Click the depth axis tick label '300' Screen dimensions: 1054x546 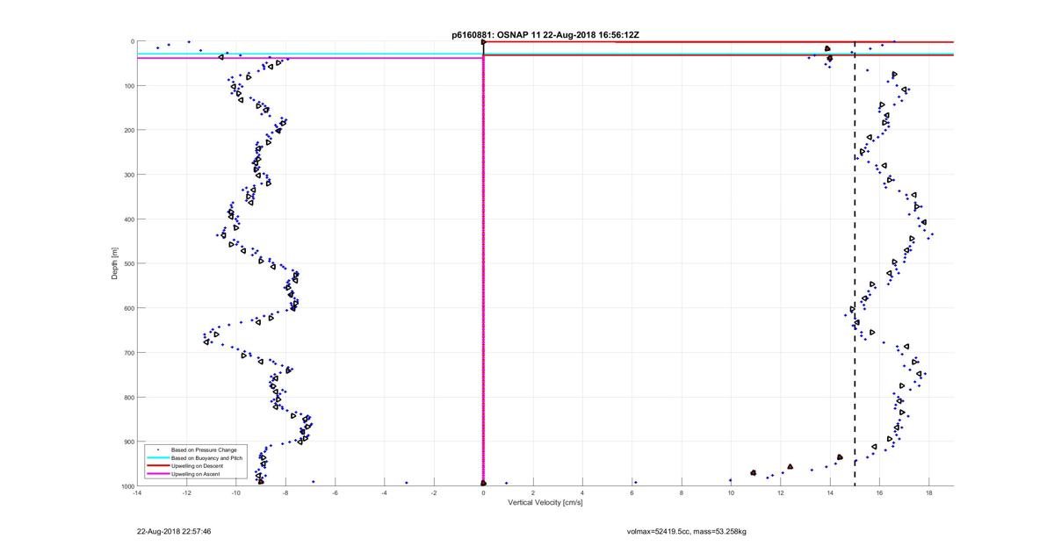pyautogui.click(x=128, y=175)
